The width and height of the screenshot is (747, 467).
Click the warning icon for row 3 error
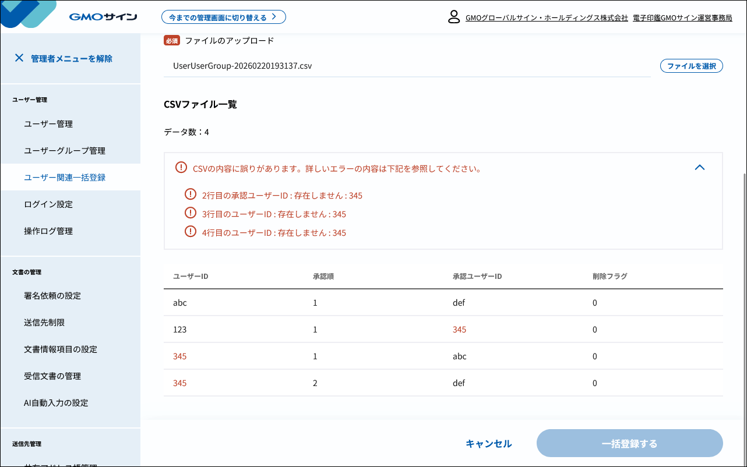pyautogui.click(x=190, y=213)
